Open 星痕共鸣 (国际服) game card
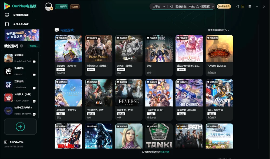This screenshot has width=270, height=159. [189, 100]
